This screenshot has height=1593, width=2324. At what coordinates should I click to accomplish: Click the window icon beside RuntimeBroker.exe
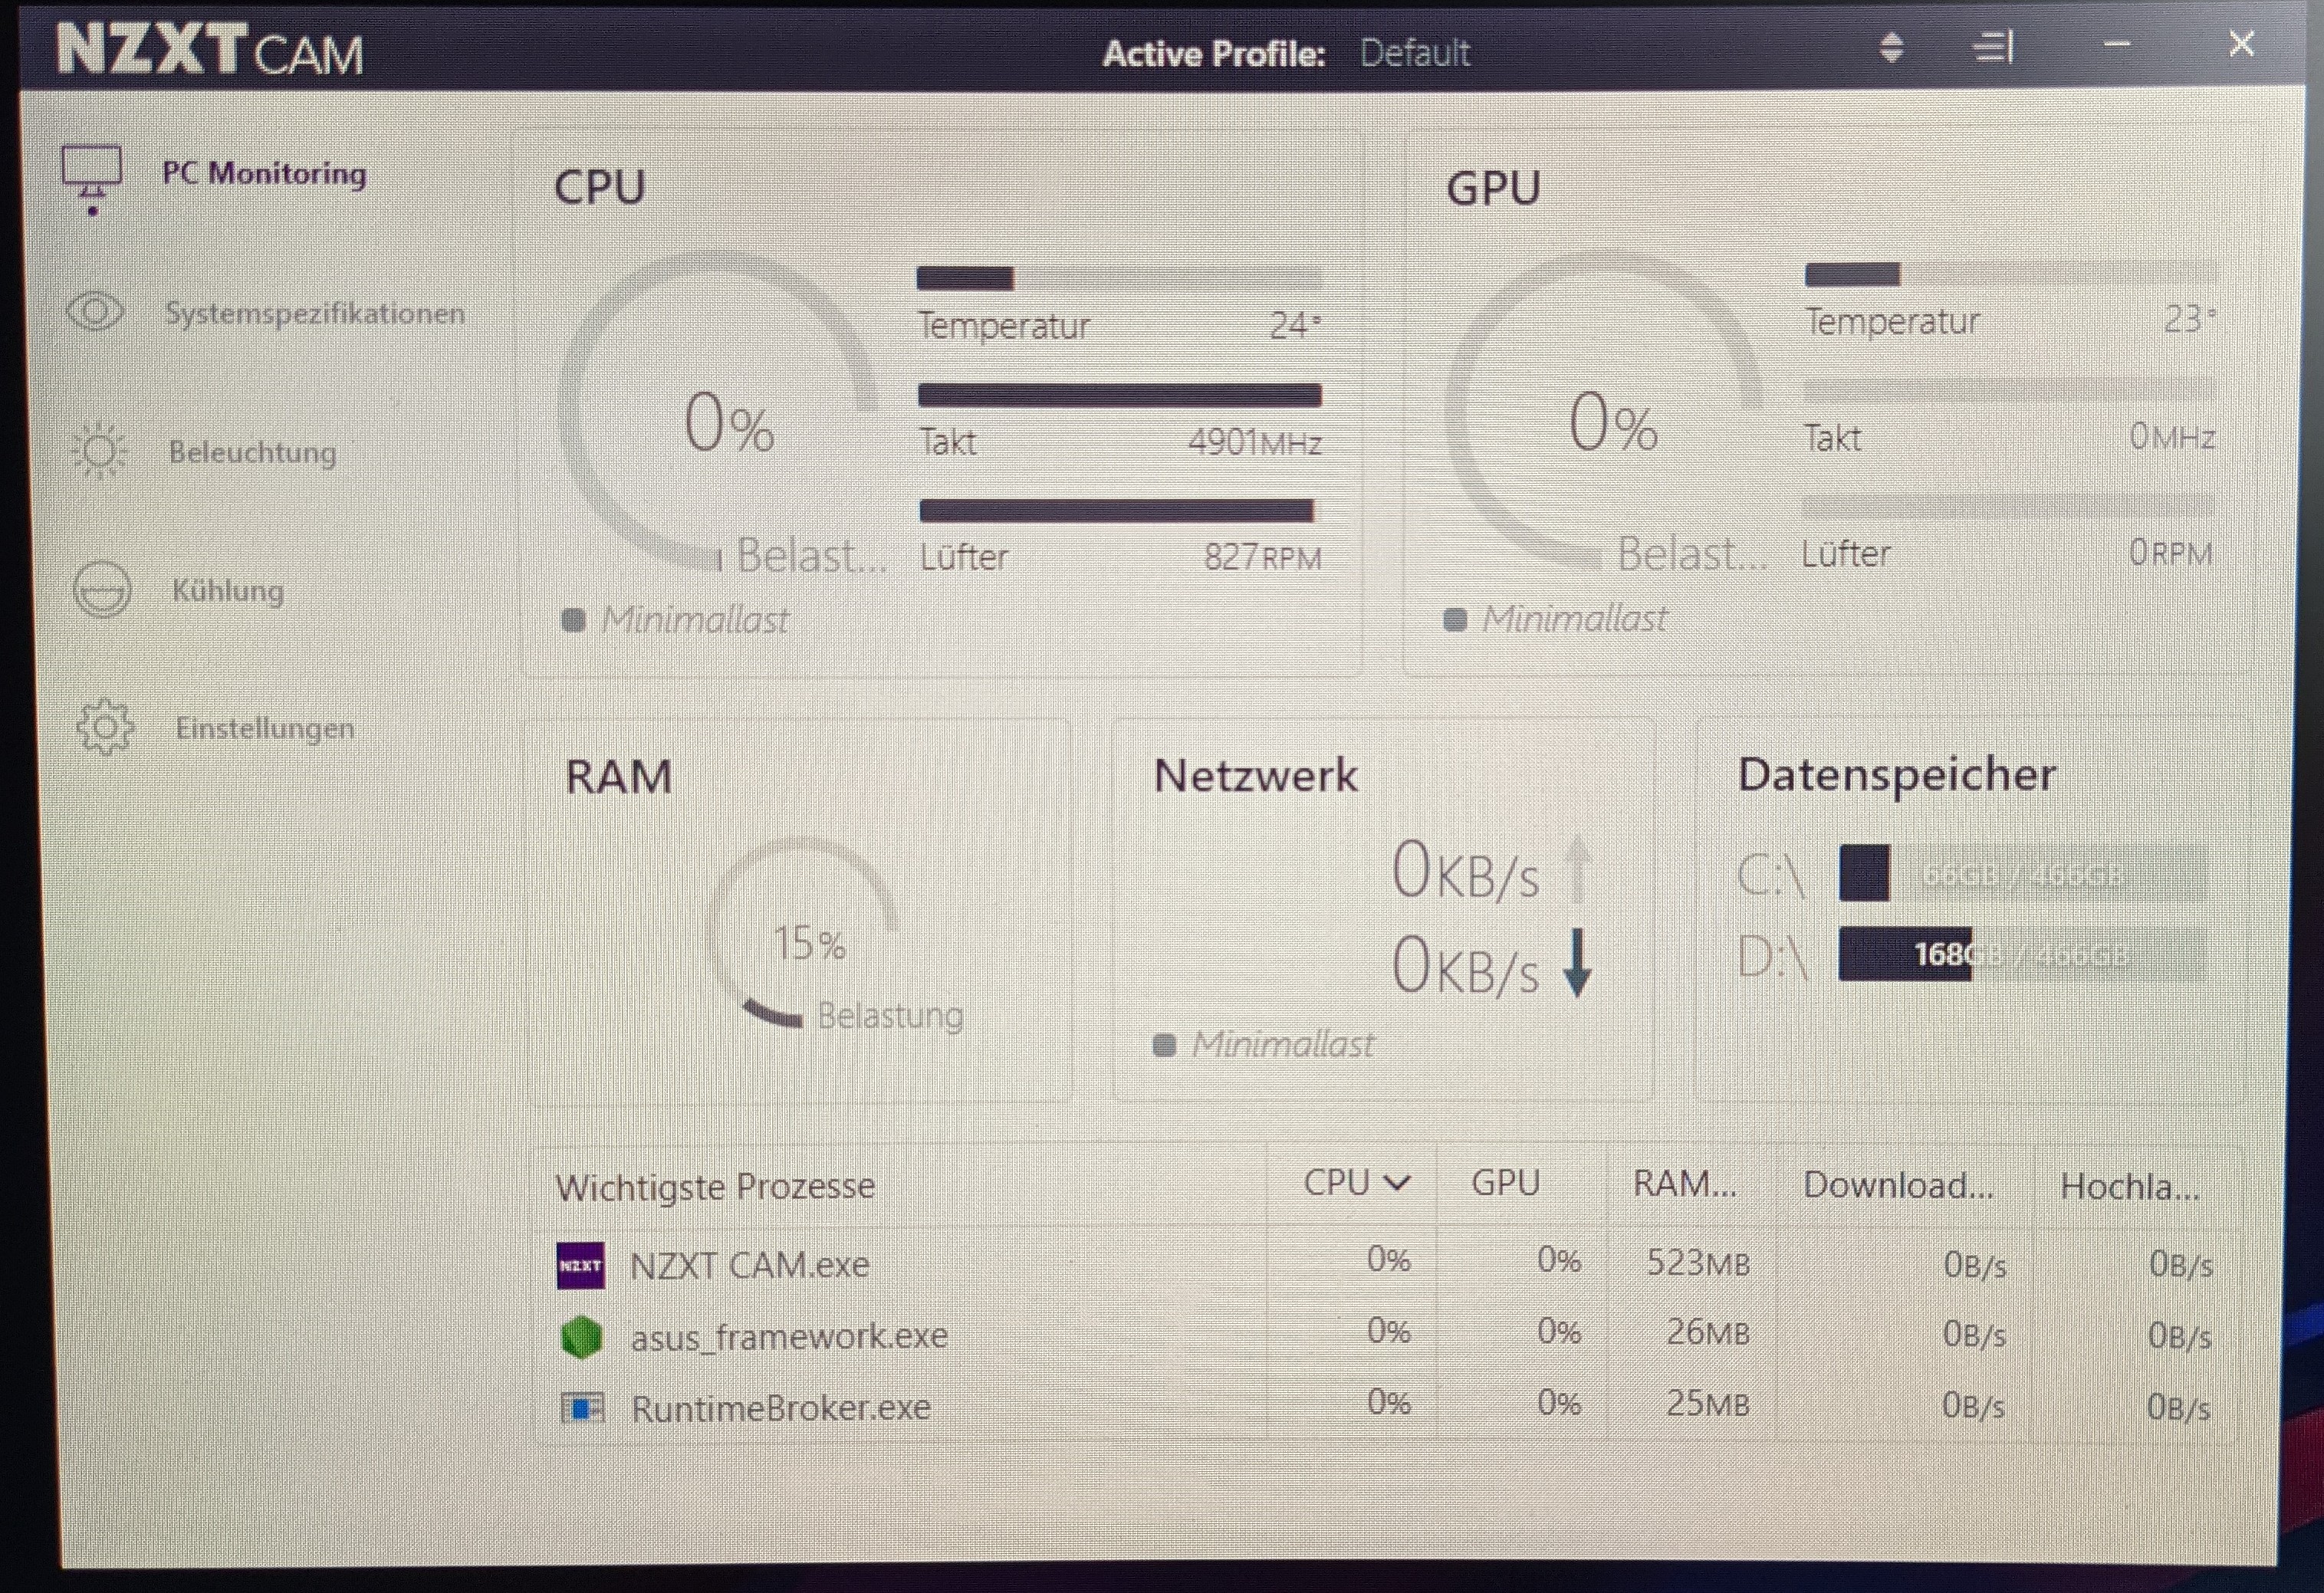583,1408
